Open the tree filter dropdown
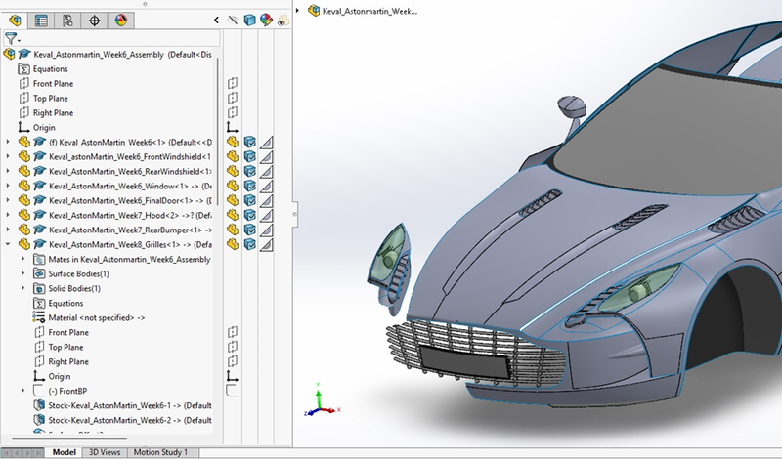The image size is (782, 459). point(13,38)
